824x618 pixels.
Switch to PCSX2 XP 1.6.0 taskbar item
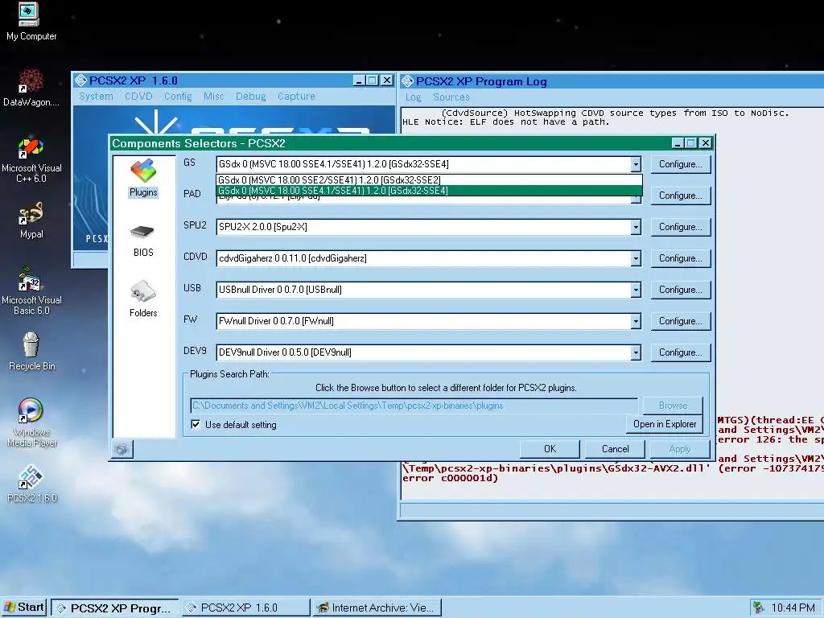(x=245, y=608)
